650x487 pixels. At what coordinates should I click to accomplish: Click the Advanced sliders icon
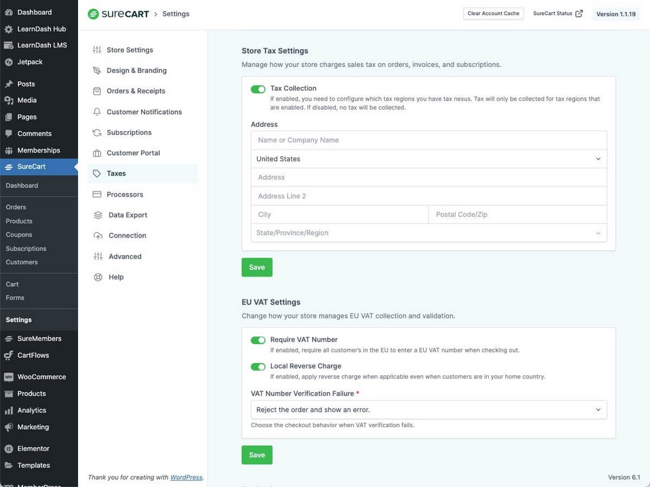click(98, 256)
